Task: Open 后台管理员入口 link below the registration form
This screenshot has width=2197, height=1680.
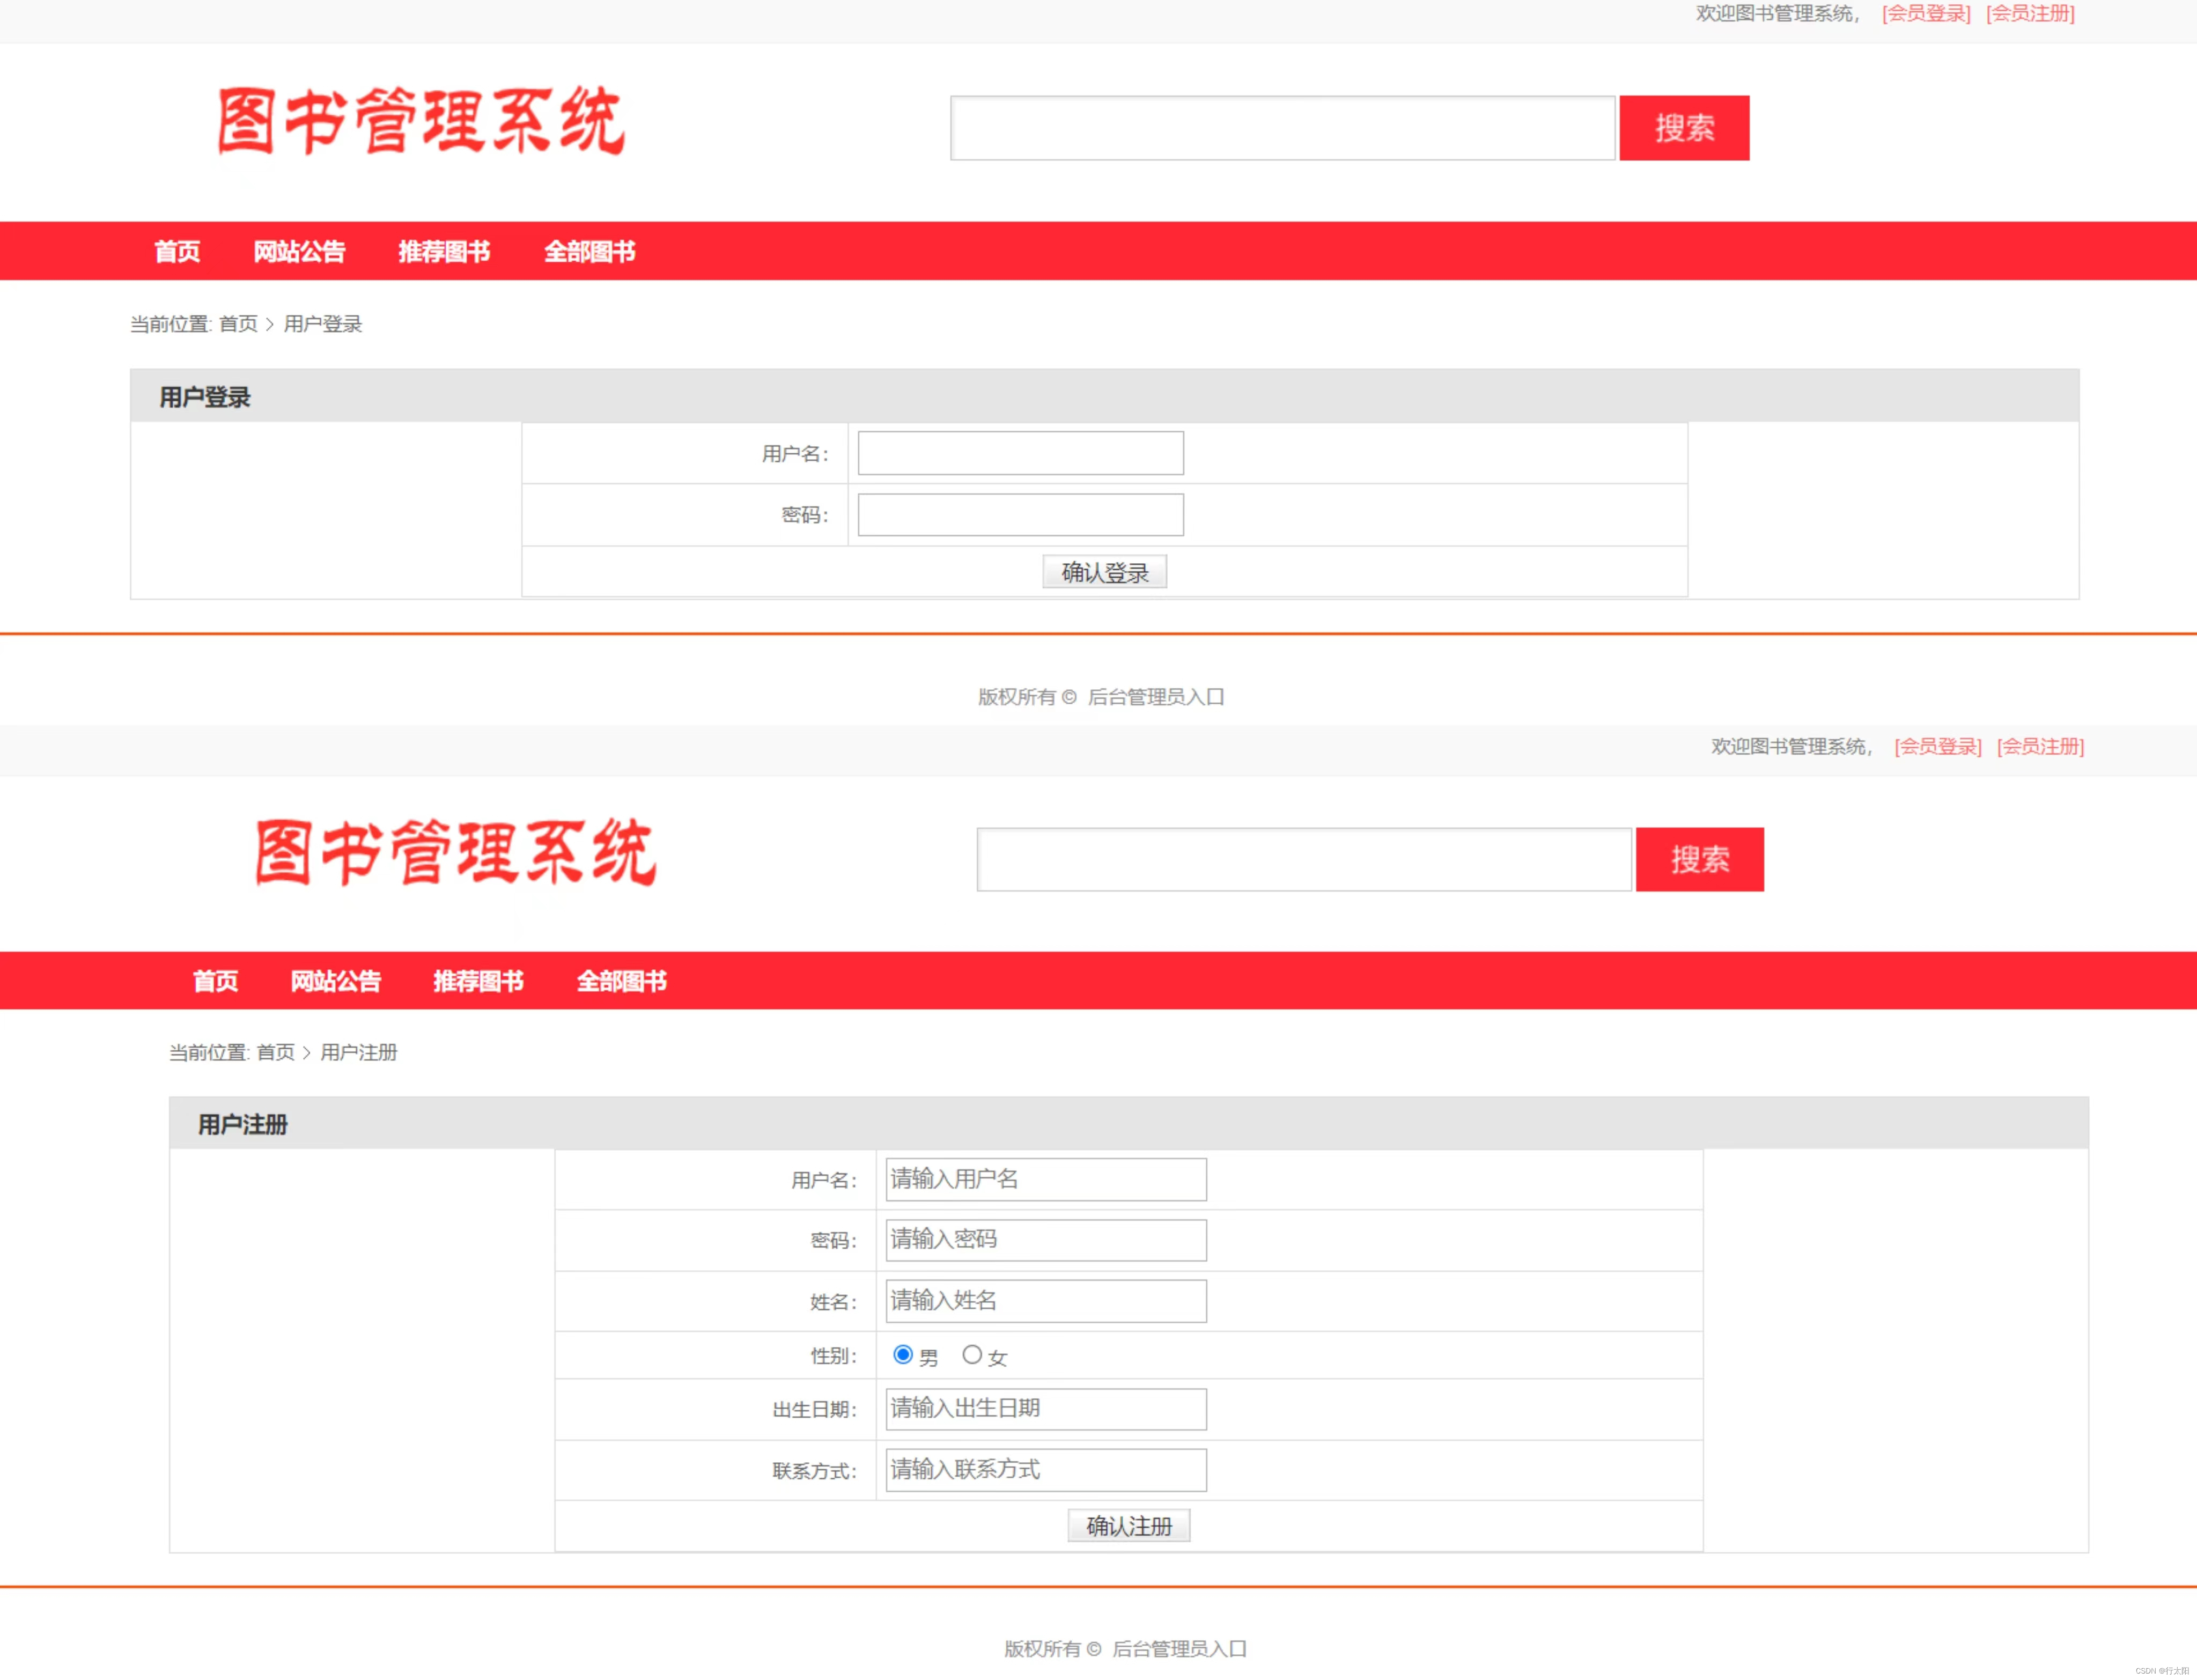Action: [1180, 1649]
